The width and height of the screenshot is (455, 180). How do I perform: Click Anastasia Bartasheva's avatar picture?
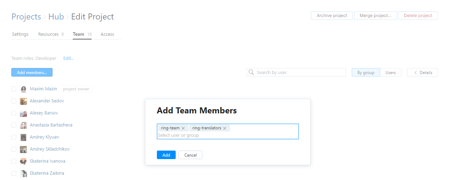tap(23, 125)
